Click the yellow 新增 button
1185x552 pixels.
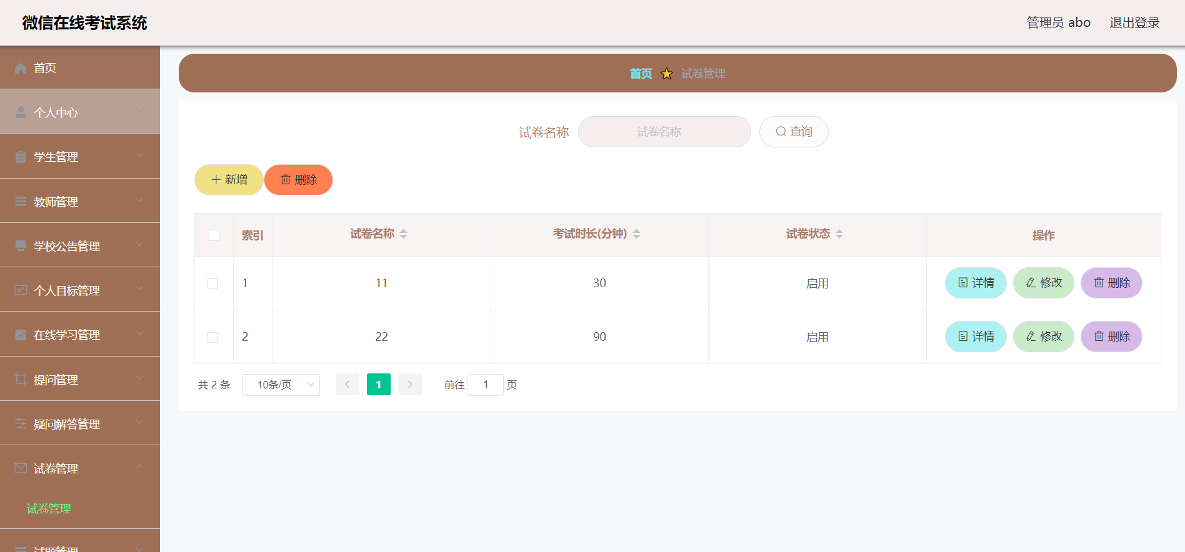pyautogui.click(x=229, y=180)
